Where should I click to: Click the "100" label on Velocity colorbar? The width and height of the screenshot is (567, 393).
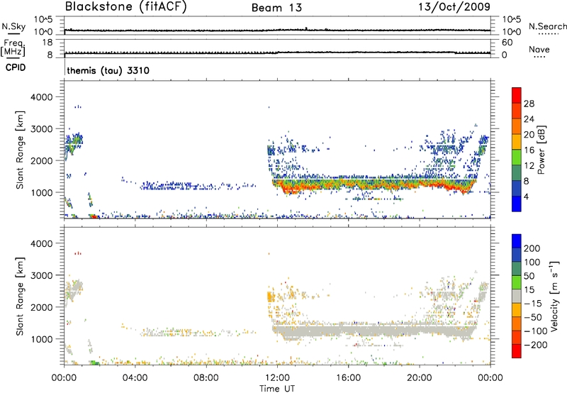(x=532, y=262)
